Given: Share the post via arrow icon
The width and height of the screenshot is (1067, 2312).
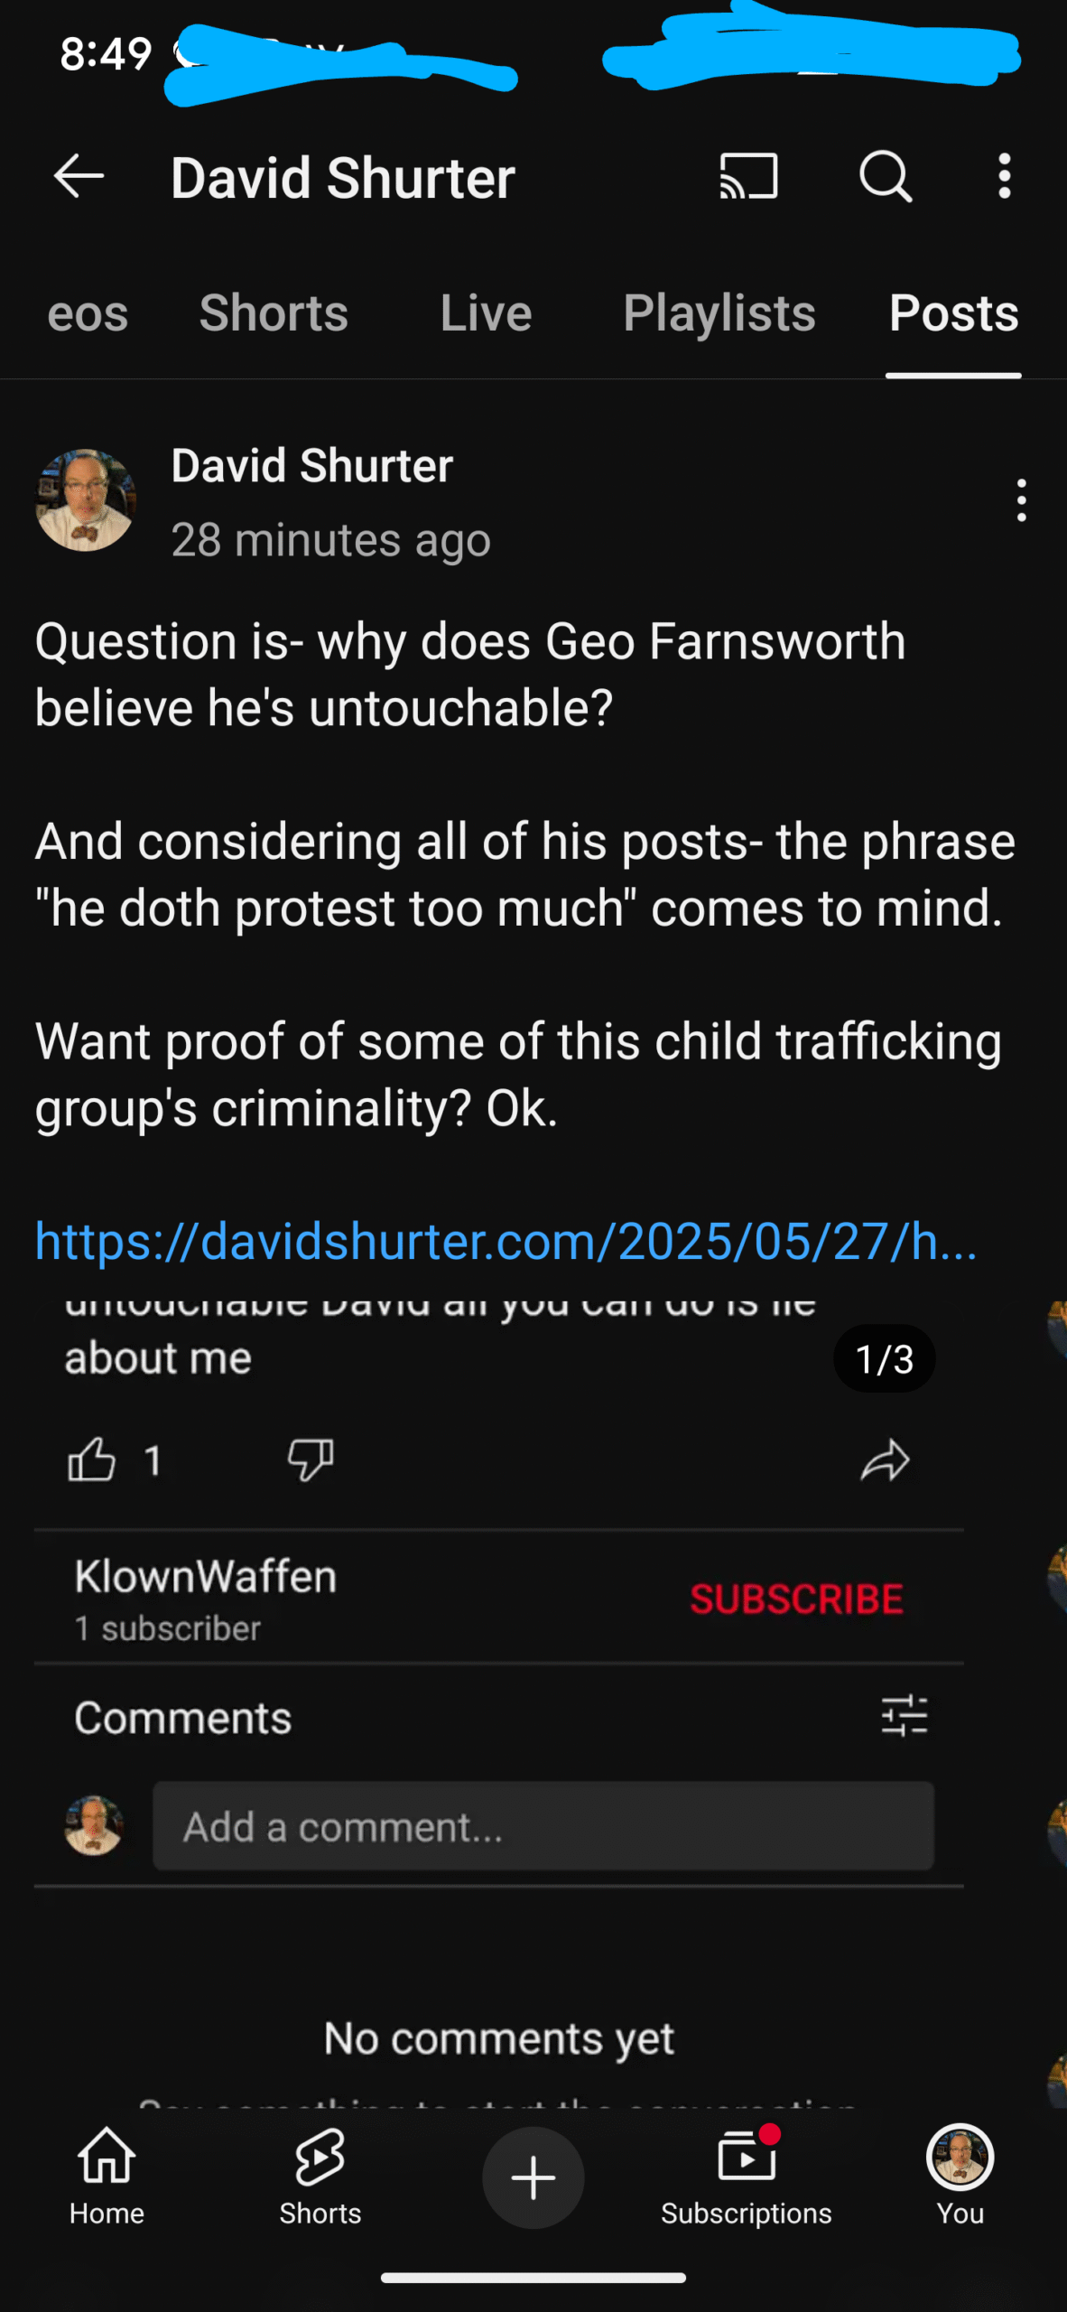Looking at the screenshot, I should coord(885,1459).
